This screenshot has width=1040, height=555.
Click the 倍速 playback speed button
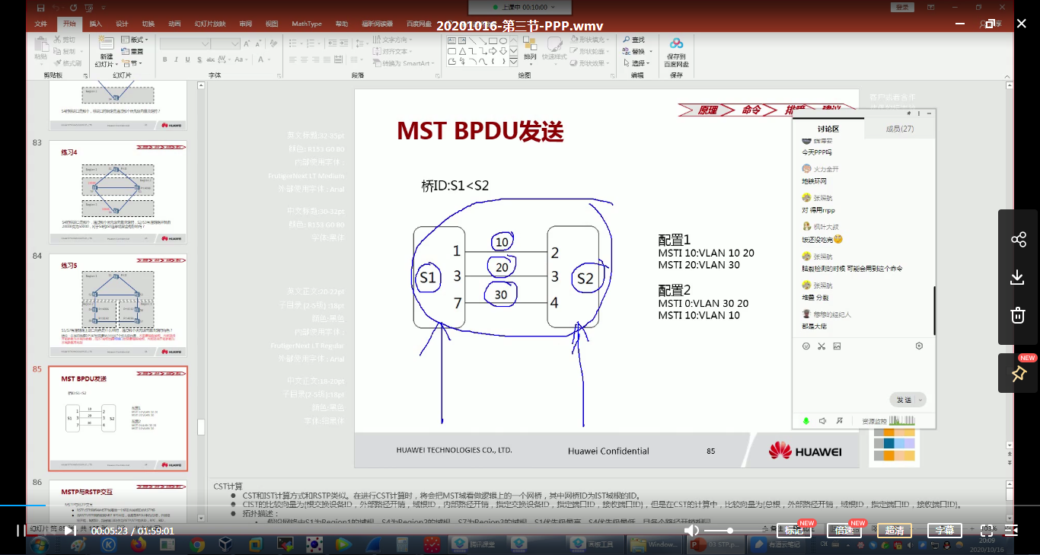(x=844, y=531)
